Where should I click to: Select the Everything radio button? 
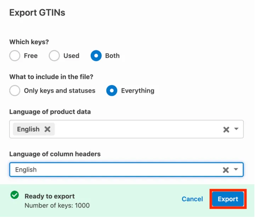(112, 91)
